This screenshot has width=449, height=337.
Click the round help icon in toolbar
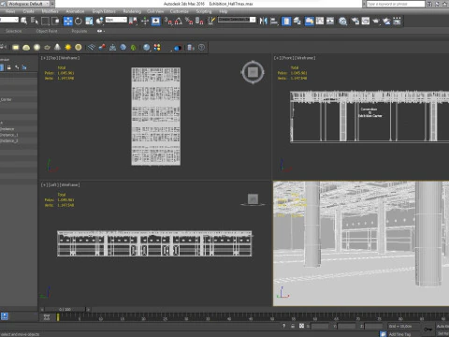[x=201, y=48]
